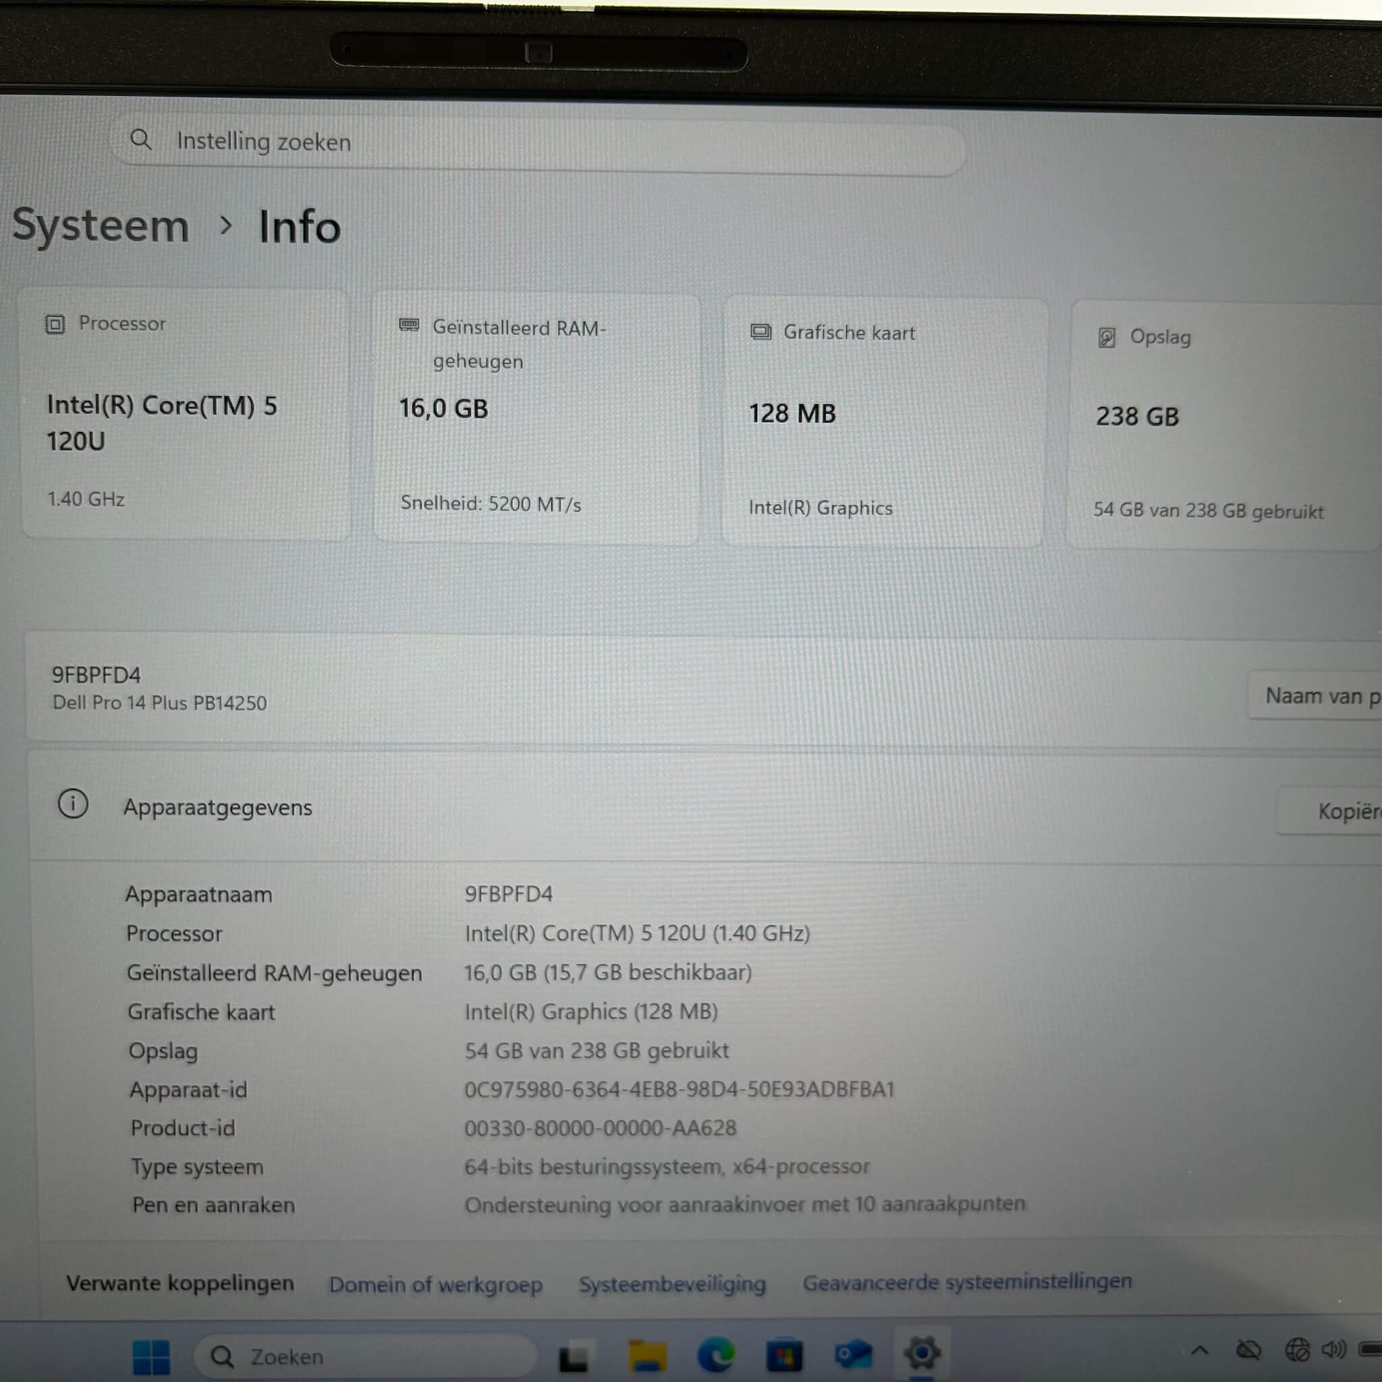Open the Grafische kaart card 128 MB
This screenshot has width=1382, height=1382.
tap(883, 422)
